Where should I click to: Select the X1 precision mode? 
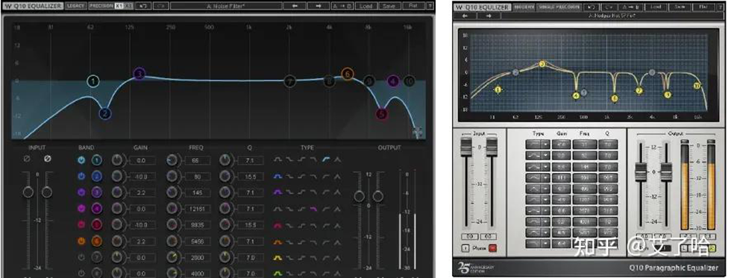click(x=119, y=6)
